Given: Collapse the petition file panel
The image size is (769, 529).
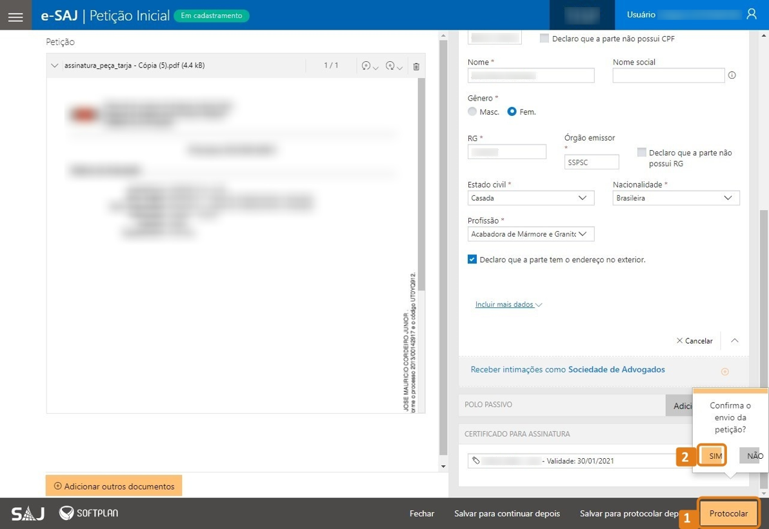Looking at the screenshot, I should pyautogui.click(x=55, y=66).
